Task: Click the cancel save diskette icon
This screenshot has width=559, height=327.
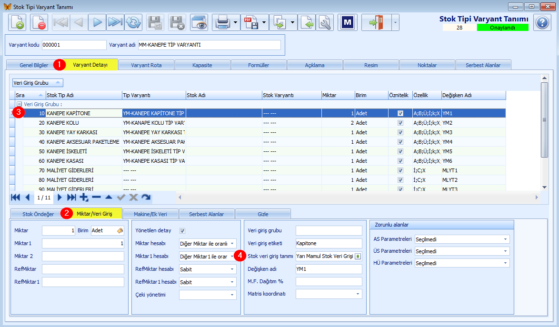Action: [x=177, y=22]
